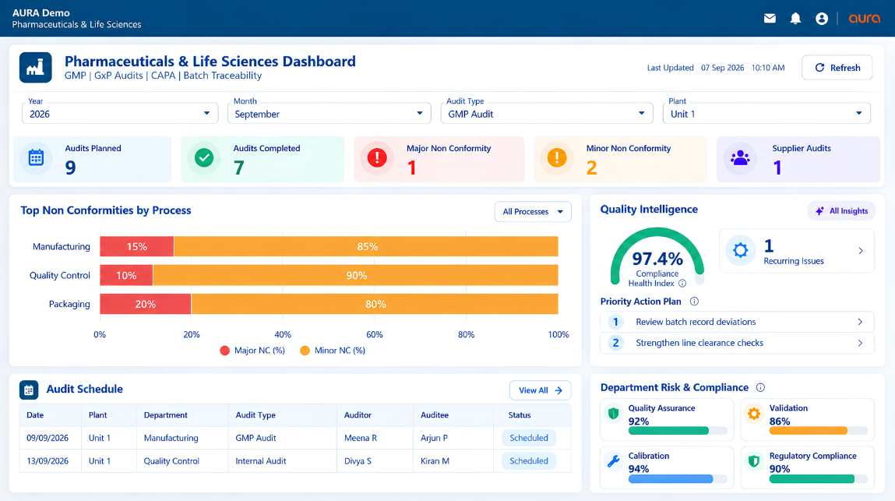Screen dimensions: 895x501
Task: Click the Calibration wrench icon
Action: click(614, 461)
